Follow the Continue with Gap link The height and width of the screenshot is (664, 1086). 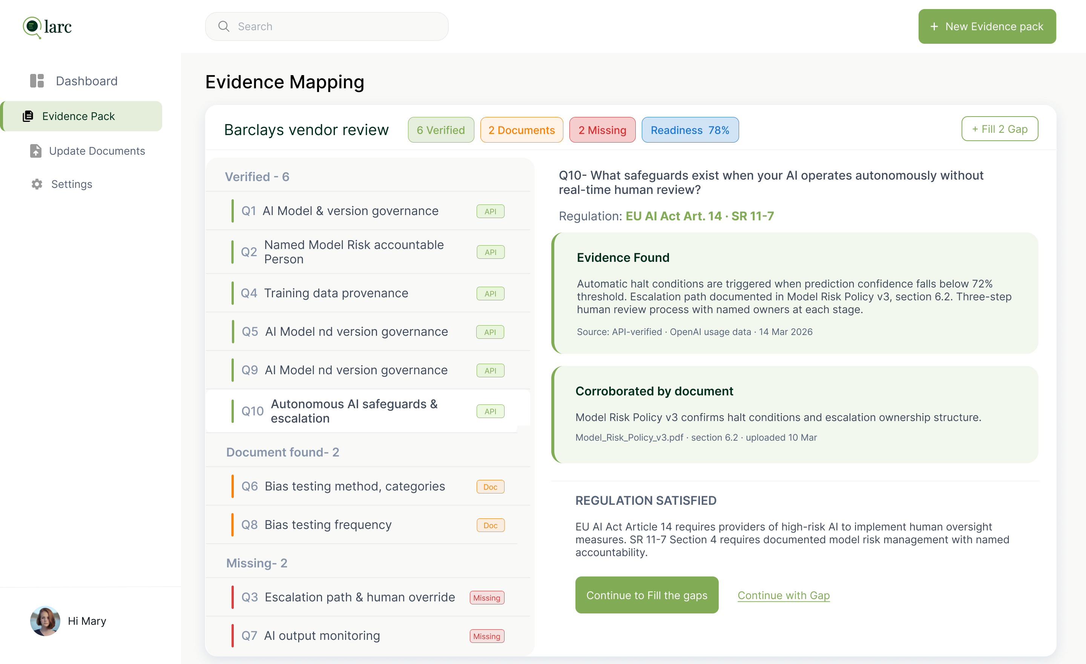point(784,595)
